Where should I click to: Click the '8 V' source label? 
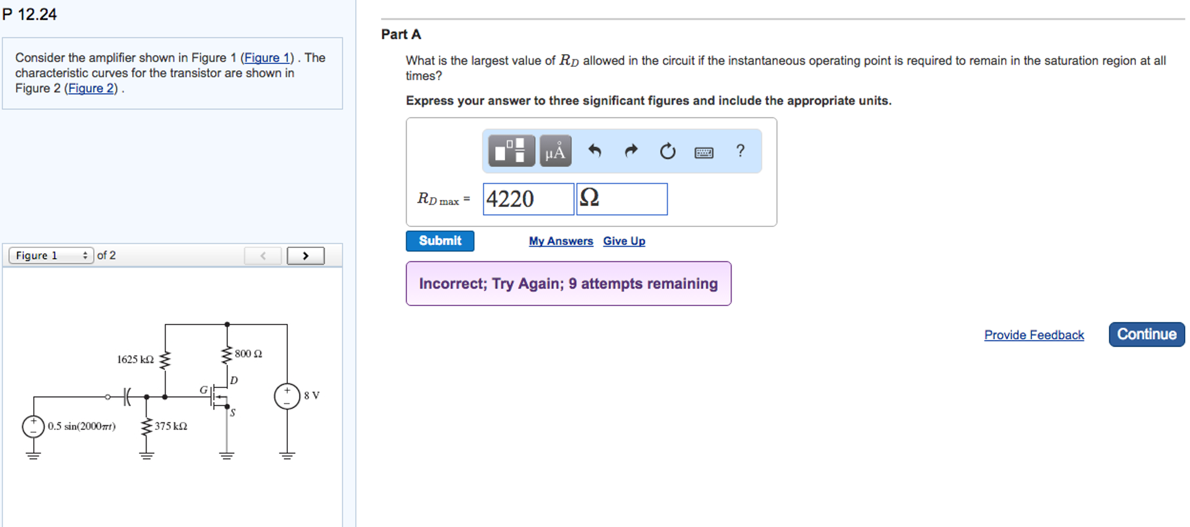click(312, 396)
